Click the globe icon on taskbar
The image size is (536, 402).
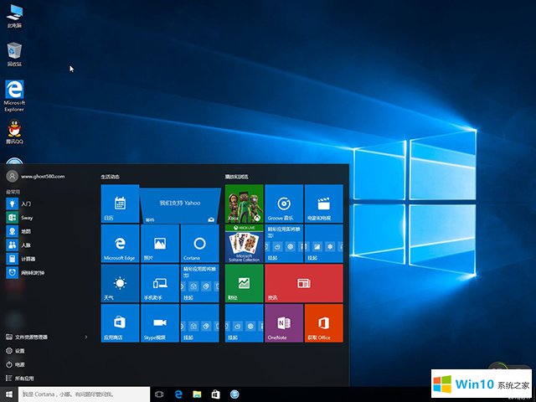[234, 394]
